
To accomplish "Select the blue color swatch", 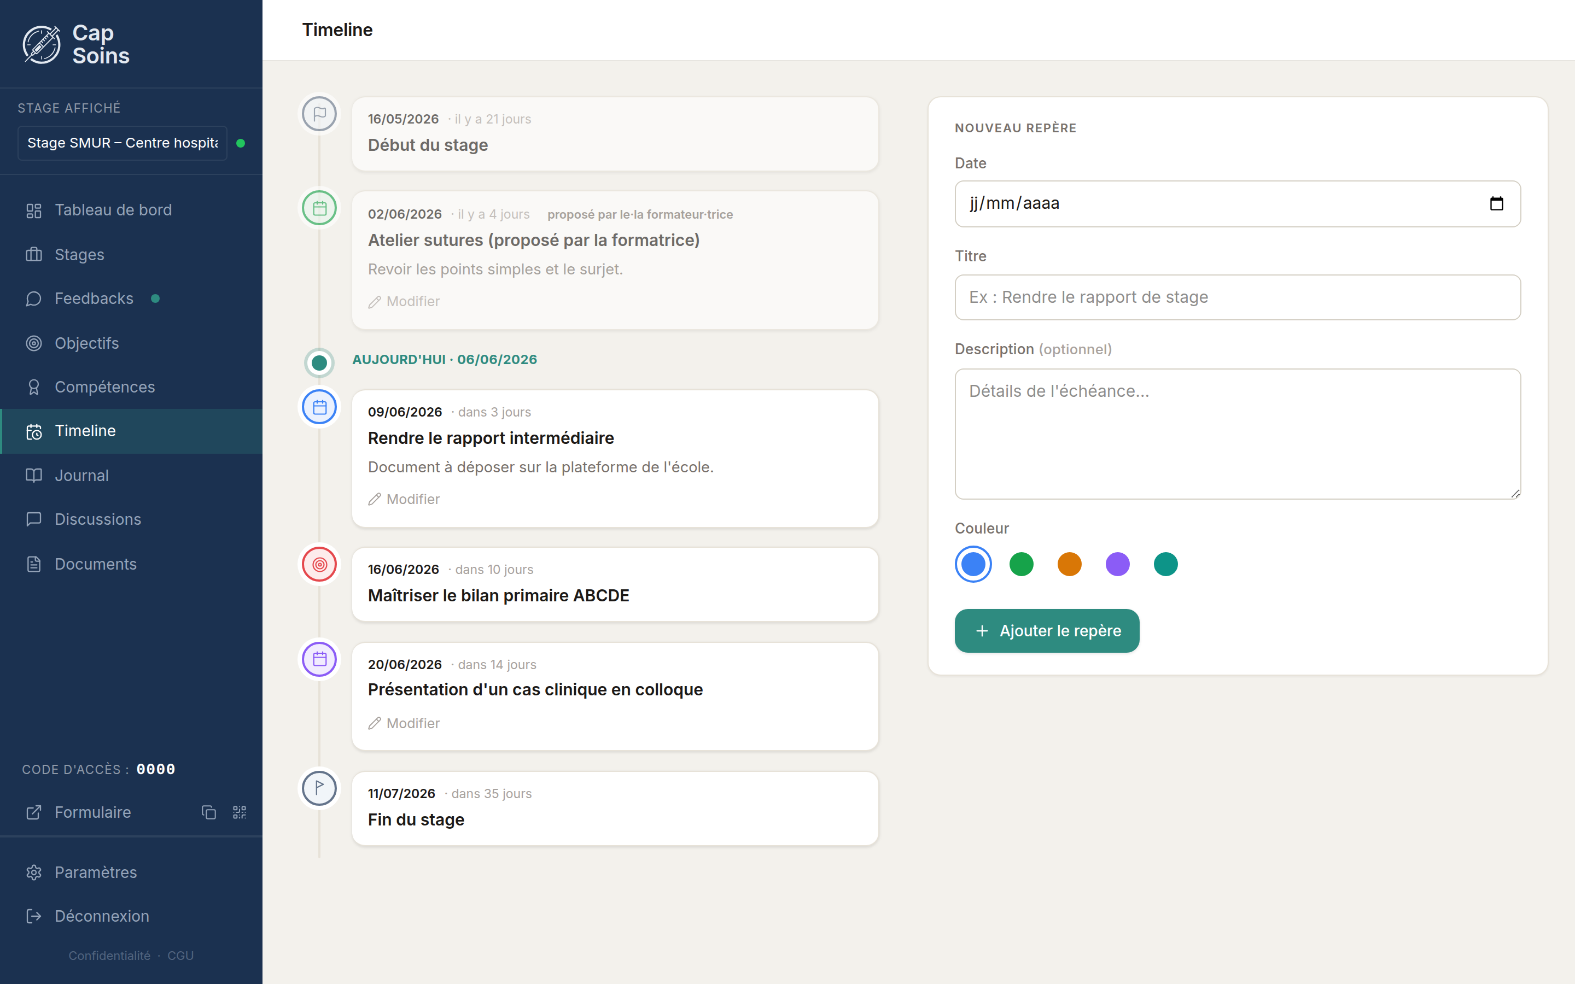I will [x=973, y=564].
